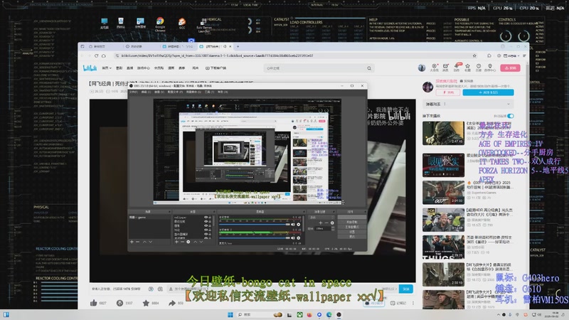Viewport: 569px width, 320px height.
Task: Reload the page in the browser toolbar
Action: pos(96,56)
